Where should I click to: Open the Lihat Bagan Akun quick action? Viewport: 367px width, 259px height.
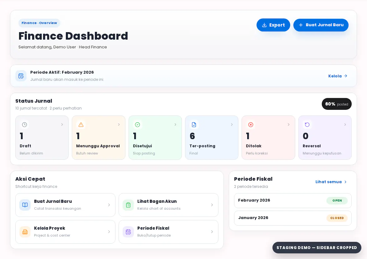[169, 205]
